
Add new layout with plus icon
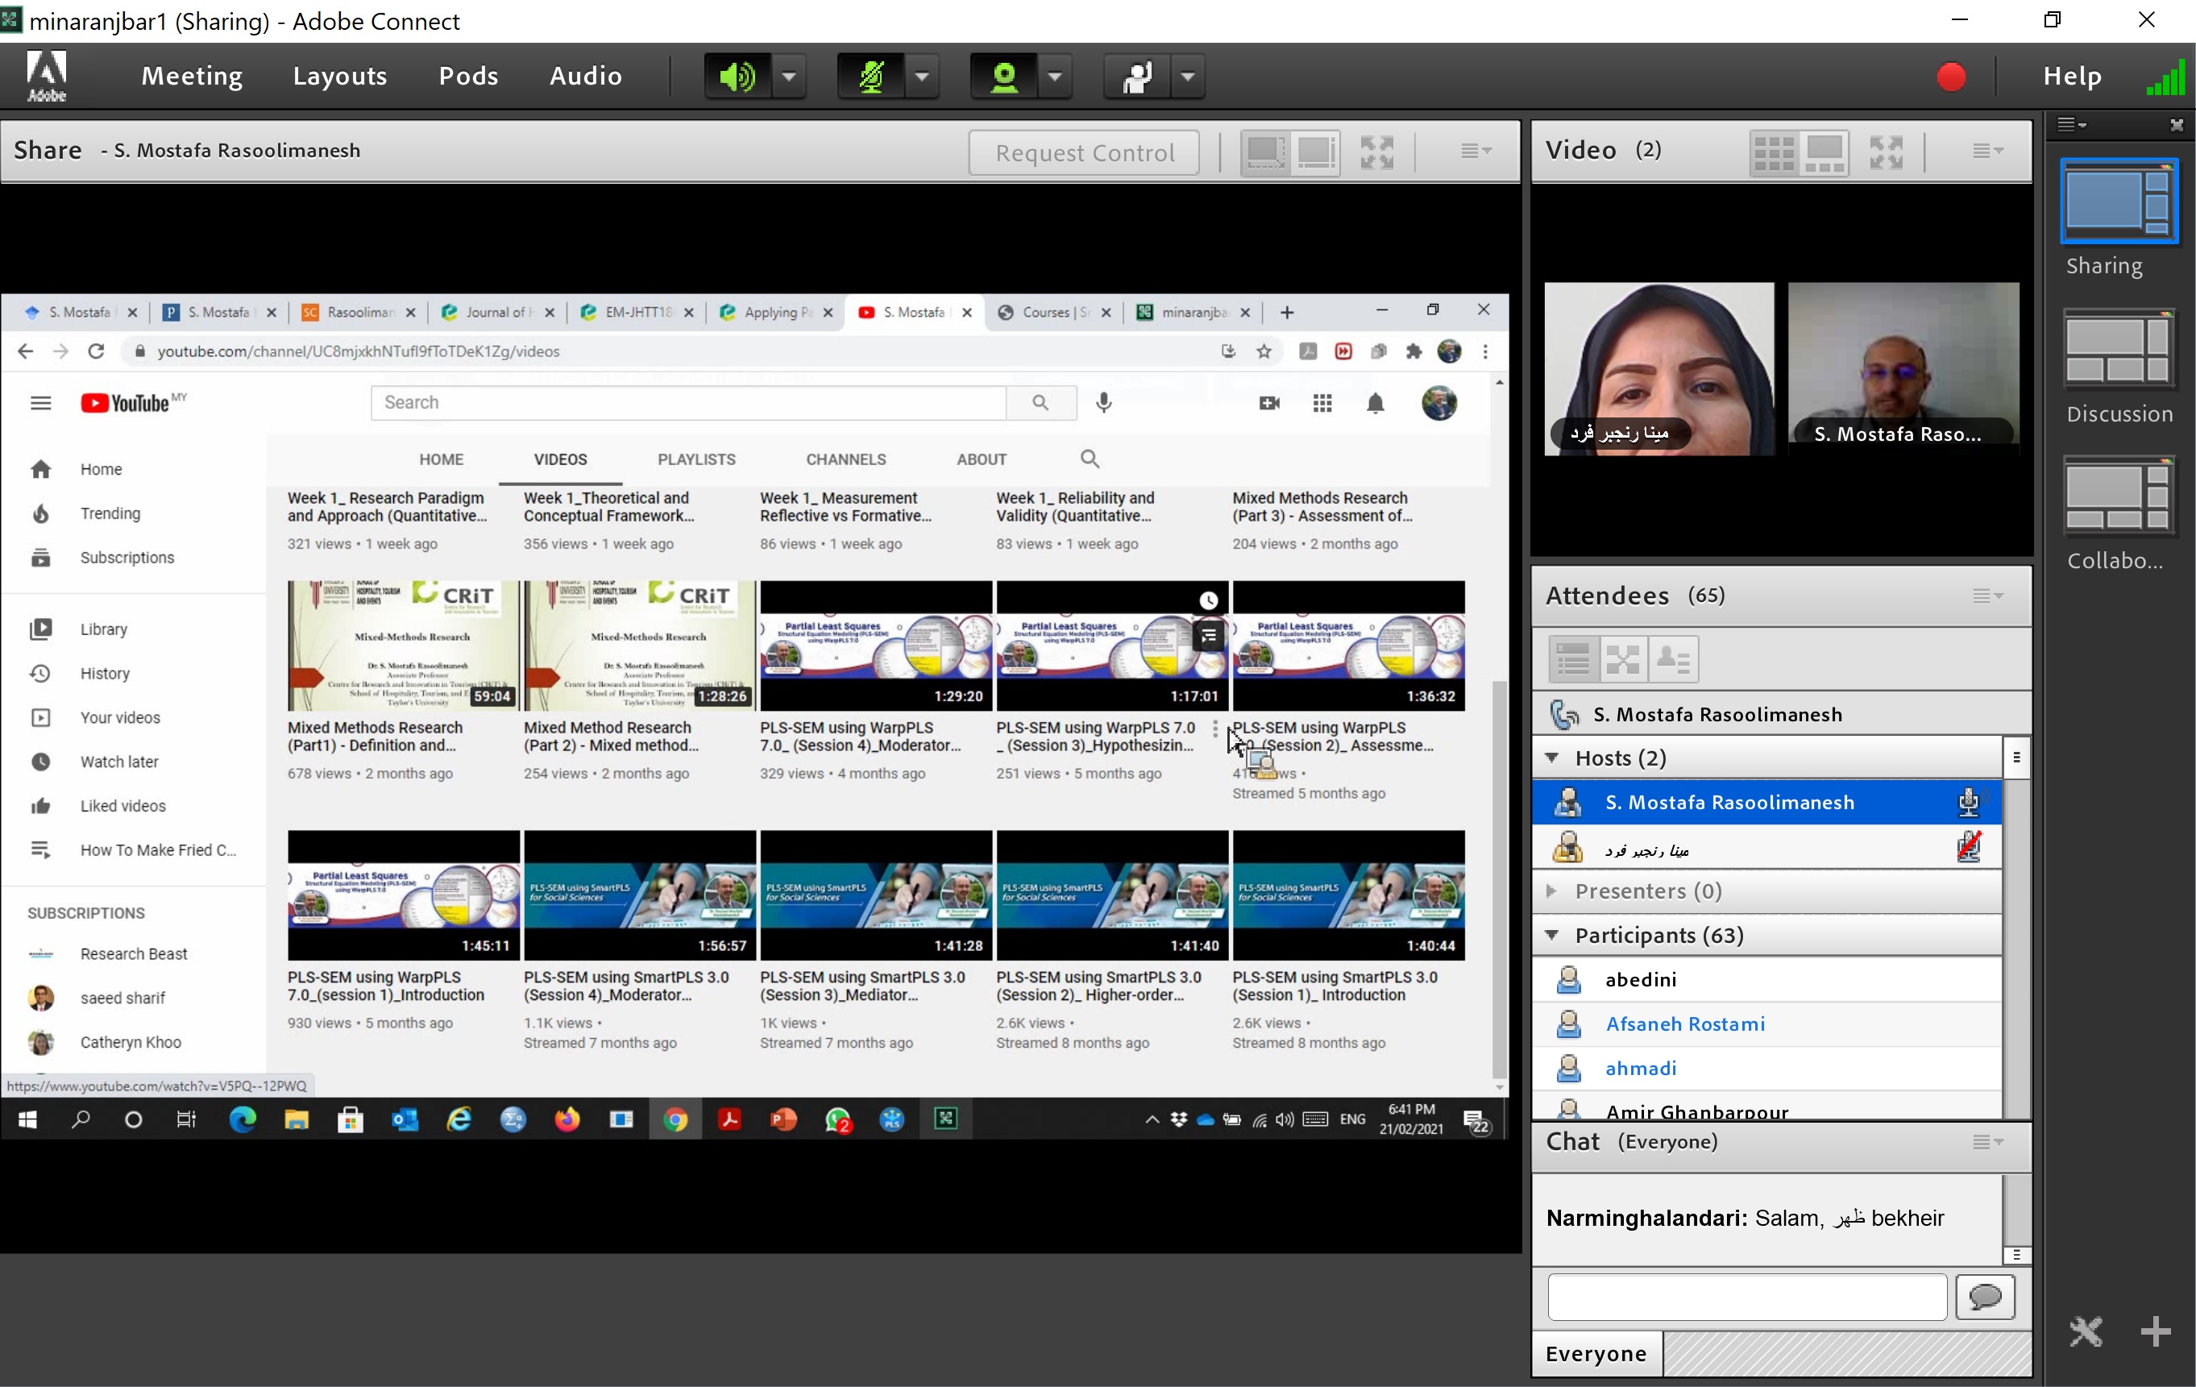pos(2156,1331)
